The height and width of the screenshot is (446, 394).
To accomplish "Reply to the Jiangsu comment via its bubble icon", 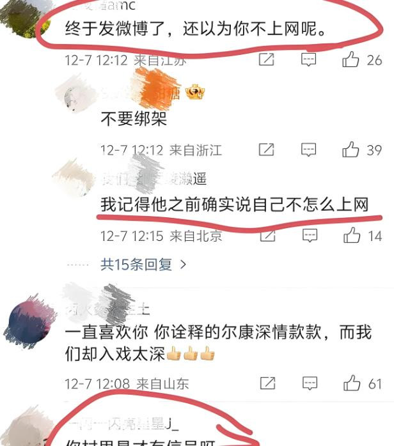I will coord(308,59).
